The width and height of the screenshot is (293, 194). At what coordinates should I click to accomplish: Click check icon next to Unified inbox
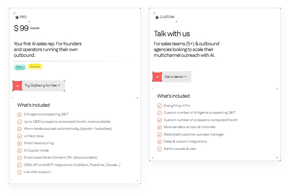coord(19,136)
